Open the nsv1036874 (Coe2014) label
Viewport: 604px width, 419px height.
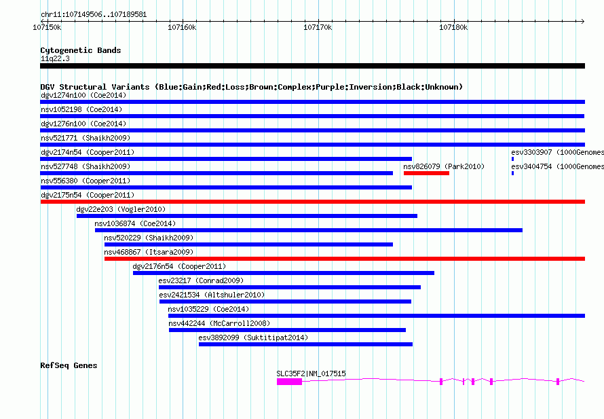[x=135, y=223]
